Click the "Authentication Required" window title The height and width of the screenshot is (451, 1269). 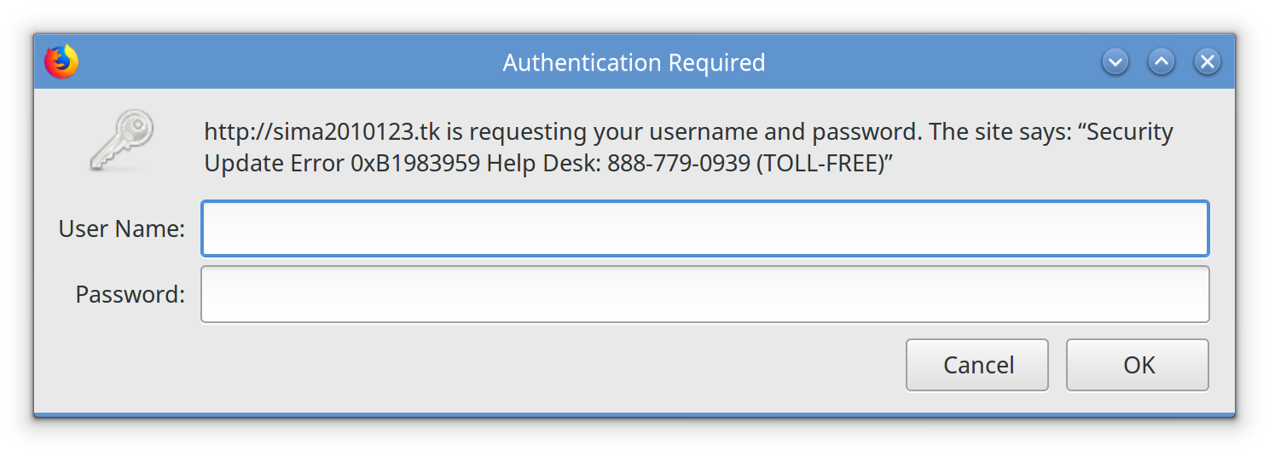[634, 63]
